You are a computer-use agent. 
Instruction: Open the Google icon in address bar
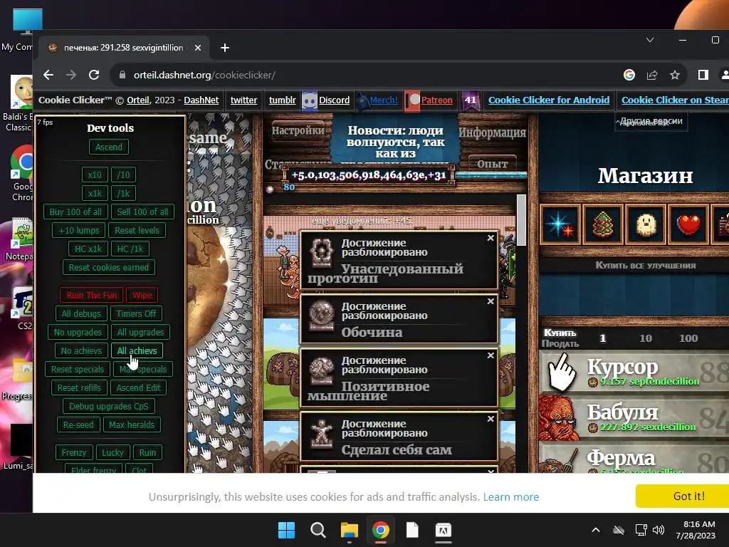click(x=629, y=75)
